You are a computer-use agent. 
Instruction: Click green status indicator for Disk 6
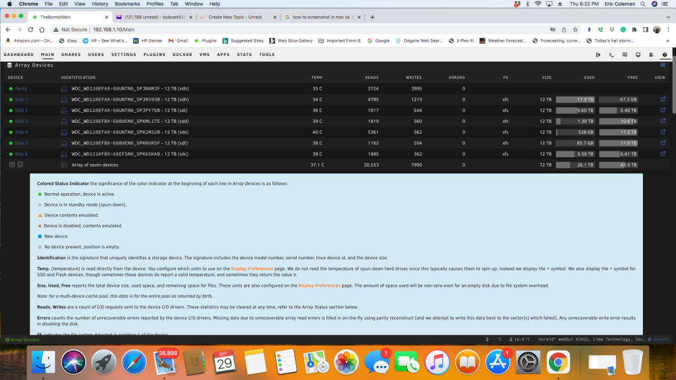pyautogui.click(x=11, y=154)
